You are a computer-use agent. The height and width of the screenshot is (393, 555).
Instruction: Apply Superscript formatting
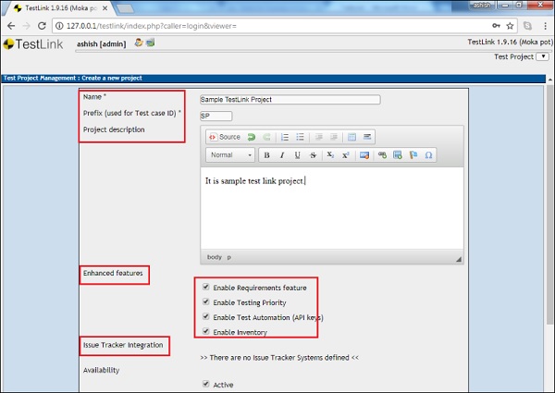tap(345, 155)
